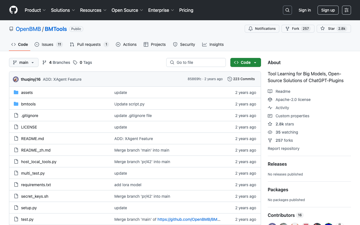Select the Code tab

click(x=20, y=44)
